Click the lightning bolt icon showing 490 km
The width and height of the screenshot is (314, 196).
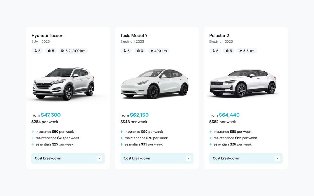152,51
